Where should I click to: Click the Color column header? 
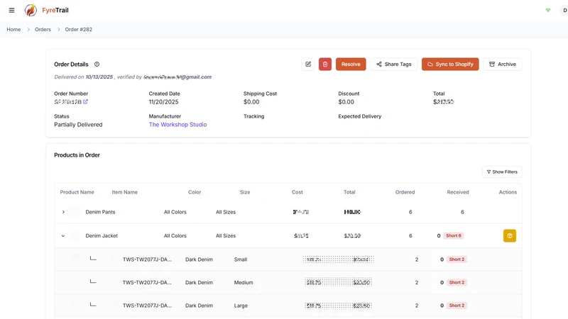(x=195, y=192)
